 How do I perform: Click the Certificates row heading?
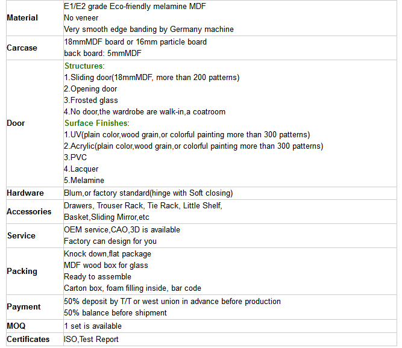click(28, 340)
